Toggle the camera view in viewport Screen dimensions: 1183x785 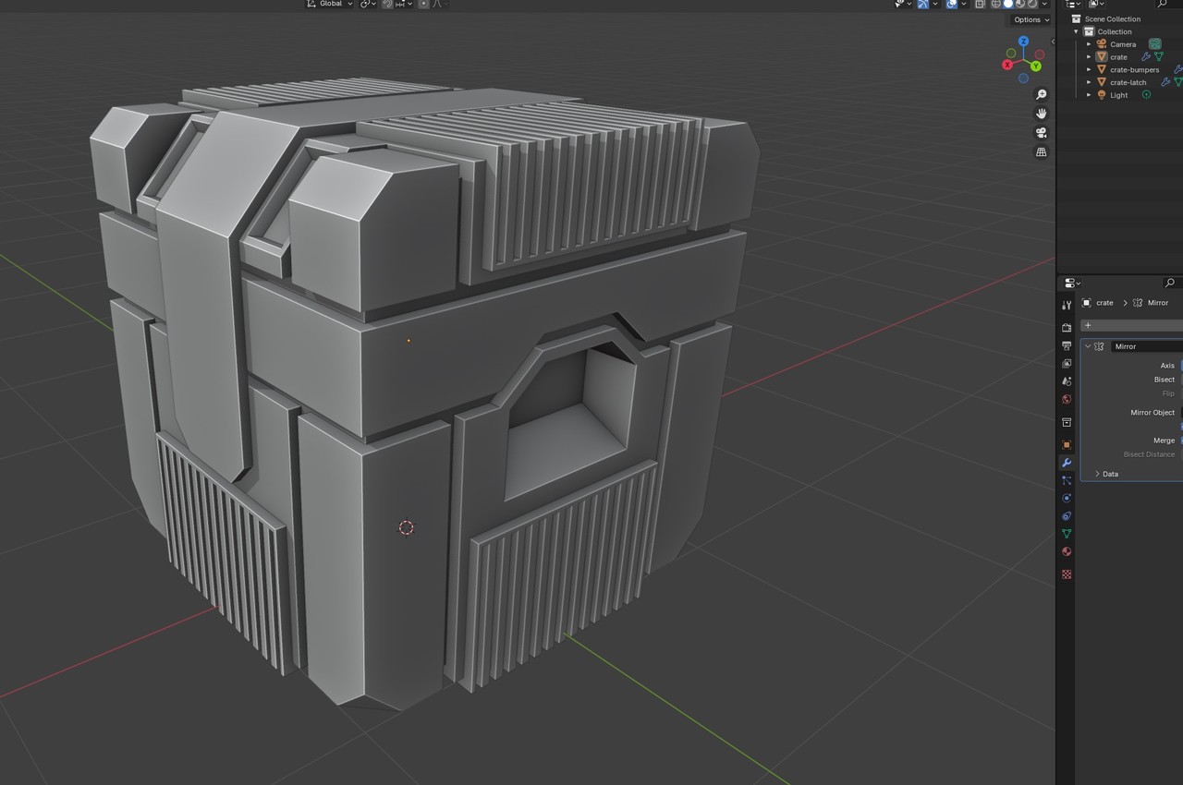pyautogui.click(x=1042, y=133)
